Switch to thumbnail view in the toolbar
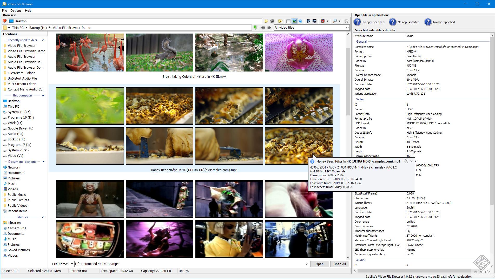Viewport: 495px width, 279px height. tap(294, 21)
